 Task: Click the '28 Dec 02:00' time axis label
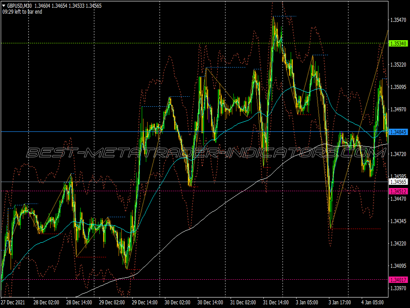(x=46, y=303)
